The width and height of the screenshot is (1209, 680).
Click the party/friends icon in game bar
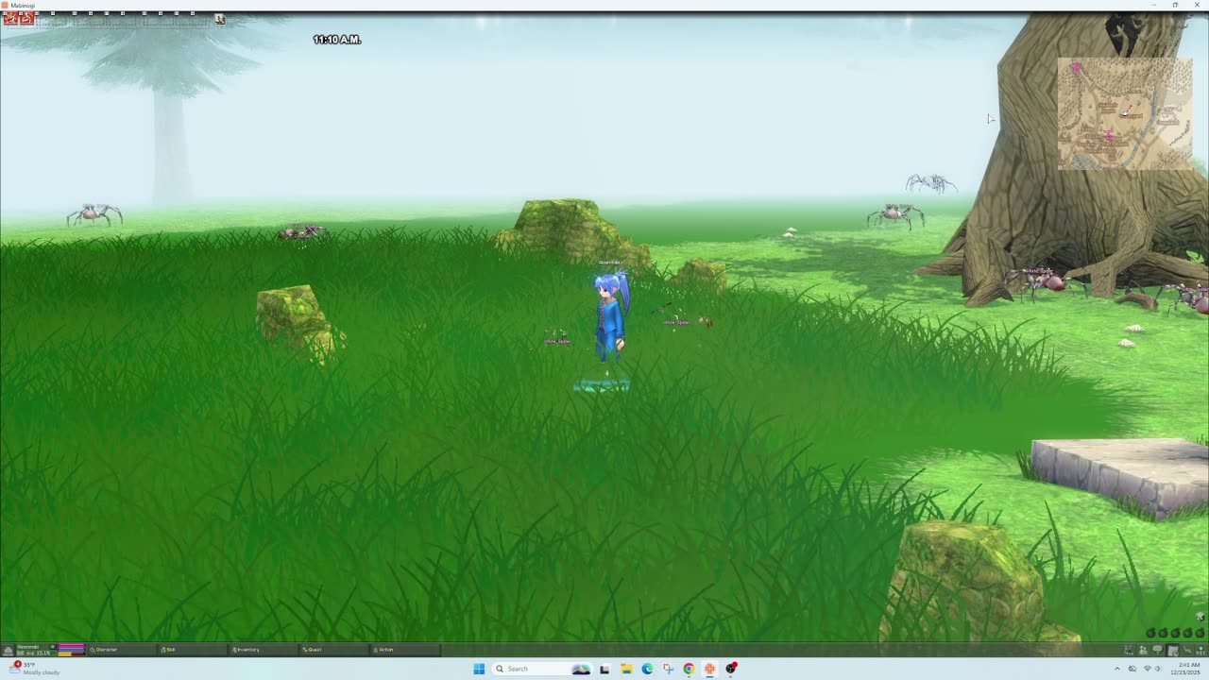pyautogui.click(x=1143, y=650)
